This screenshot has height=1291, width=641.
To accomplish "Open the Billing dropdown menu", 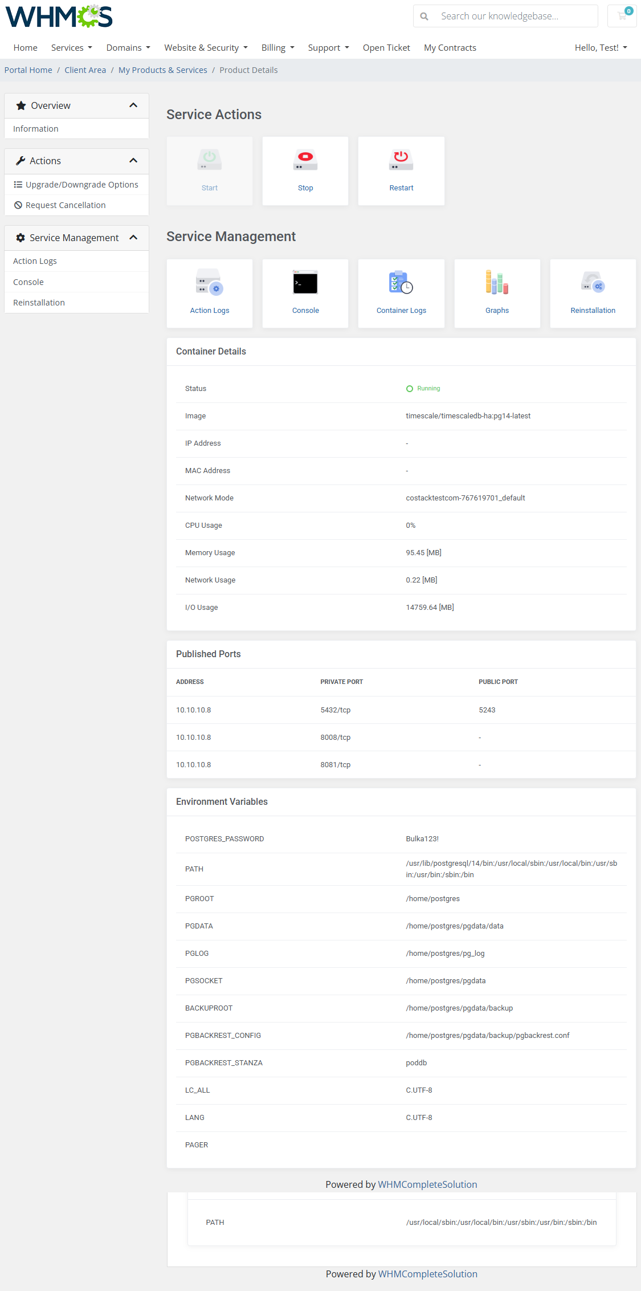I will pos(278,48).
